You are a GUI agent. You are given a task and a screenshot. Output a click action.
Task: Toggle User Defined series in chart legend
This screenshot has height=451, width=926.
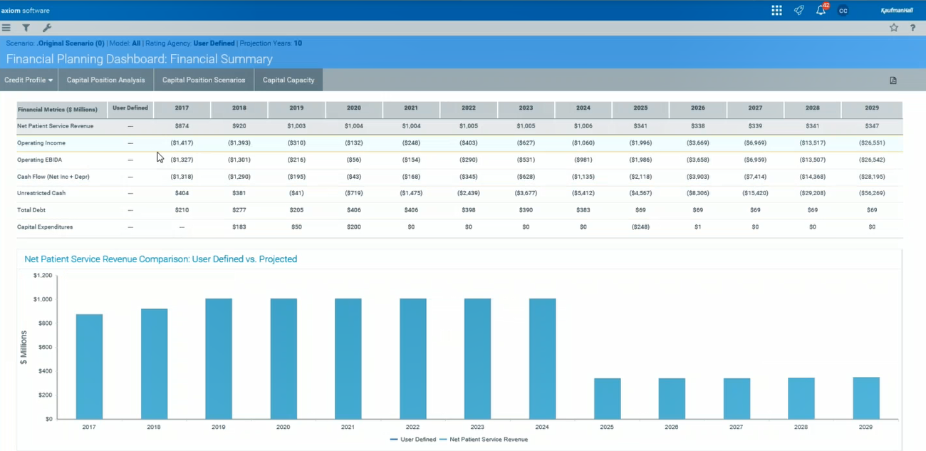[413, 440]
